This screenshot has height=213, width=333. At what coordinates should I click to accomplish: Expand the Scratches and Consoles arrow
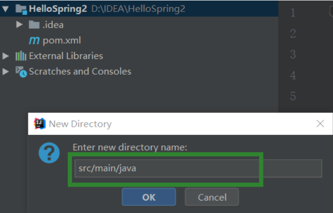[6, 71]
